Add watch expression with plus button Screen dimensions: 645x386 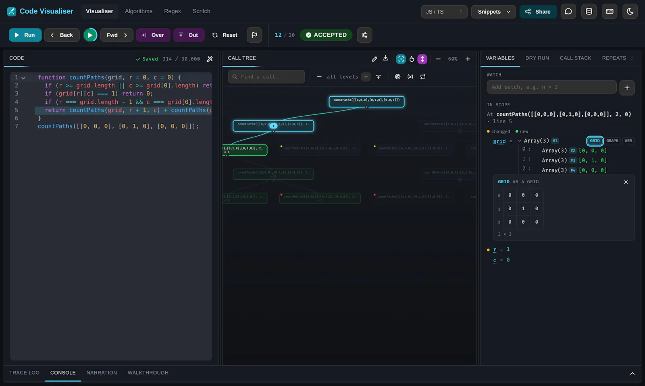tap(627, 87)
